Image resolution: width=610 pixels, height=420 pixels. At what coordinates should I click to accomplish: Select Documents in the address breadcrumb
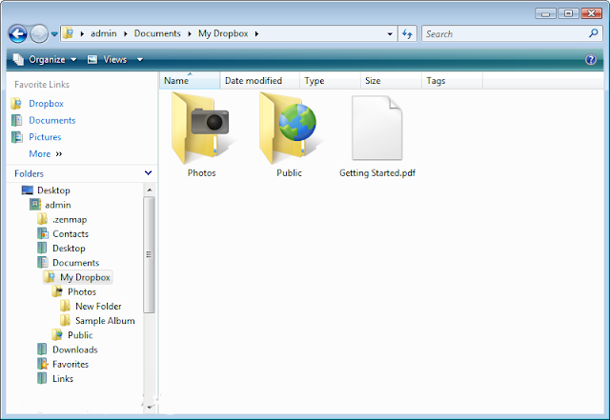point(157,33)
